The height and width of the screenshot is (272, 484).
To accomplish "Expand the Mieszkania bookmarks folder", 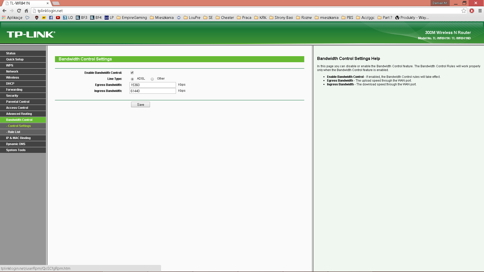I will 162,18.
